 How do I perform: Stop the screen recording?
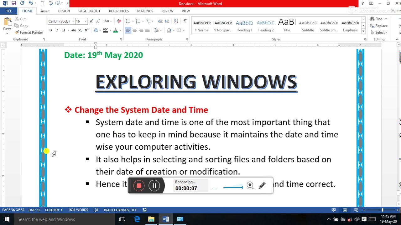(x=139, y=186)
